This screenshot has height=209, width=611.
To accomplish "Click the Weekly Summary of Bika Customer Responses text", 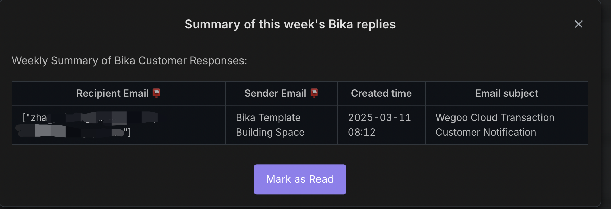I will (x=129, y=61).
